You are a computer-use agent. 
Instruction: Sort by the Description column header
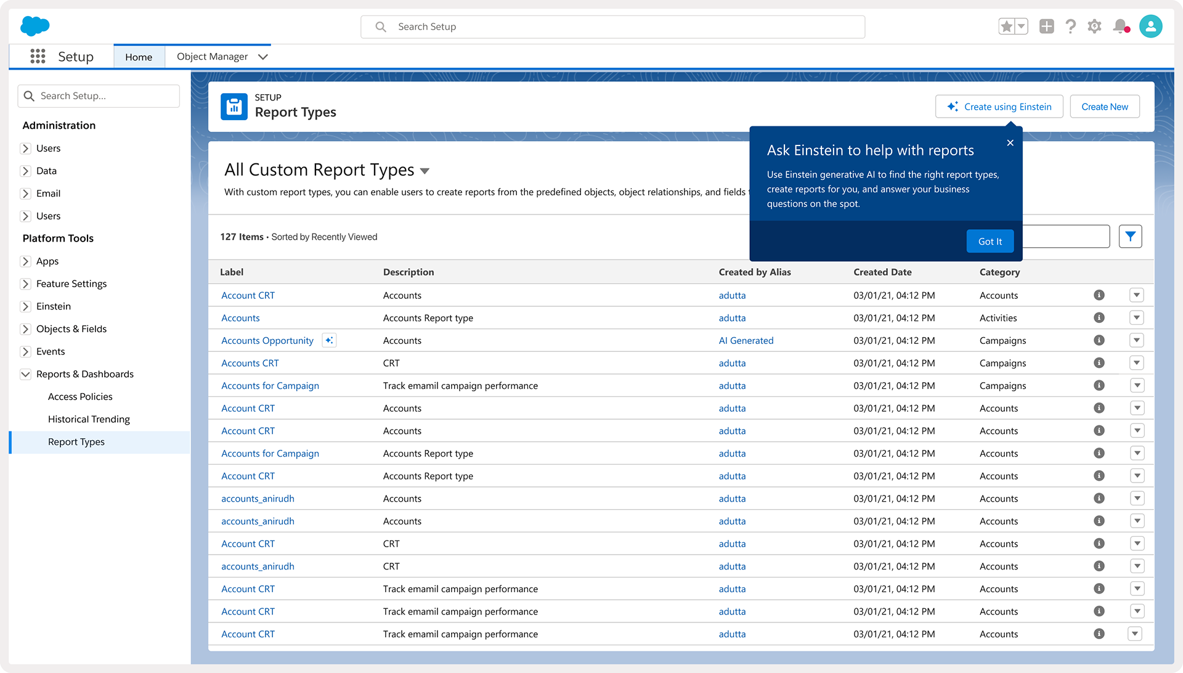pyautogui.click(x=408, y=272)
